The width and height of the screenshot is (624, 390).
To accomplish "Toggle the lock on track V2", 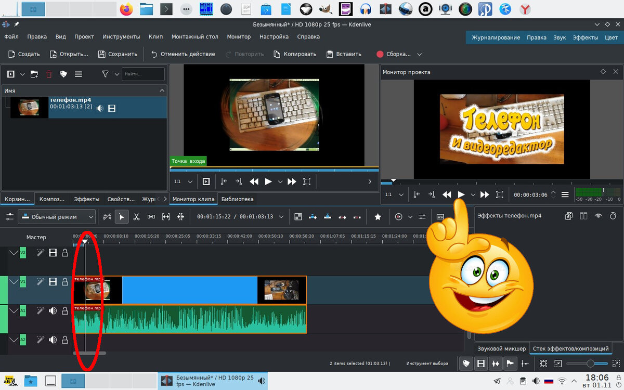I will 65,253.
